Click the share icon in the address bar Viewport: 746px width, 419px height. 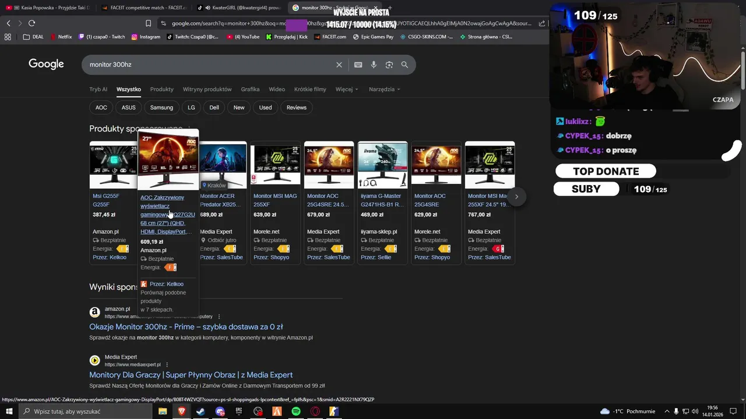[542, 23]
